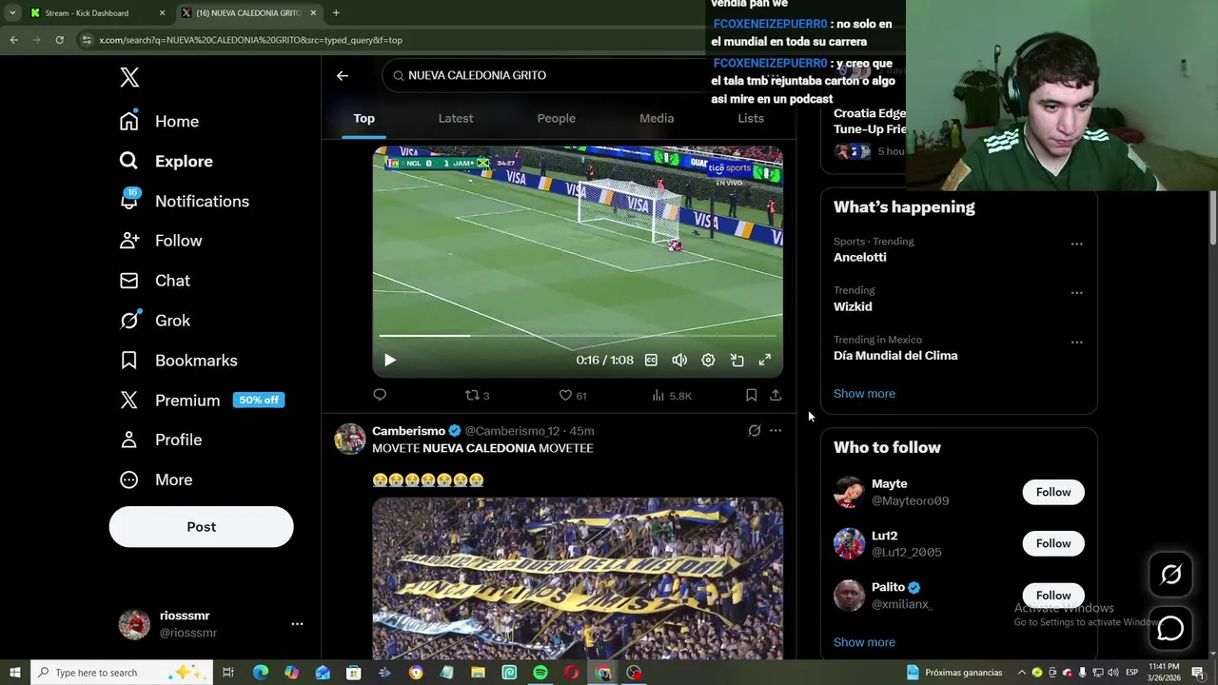The height and width of the screenshot is (685, 1218).
Task: Open options for Día Mundial del Clima
Action: point(1076,342)
